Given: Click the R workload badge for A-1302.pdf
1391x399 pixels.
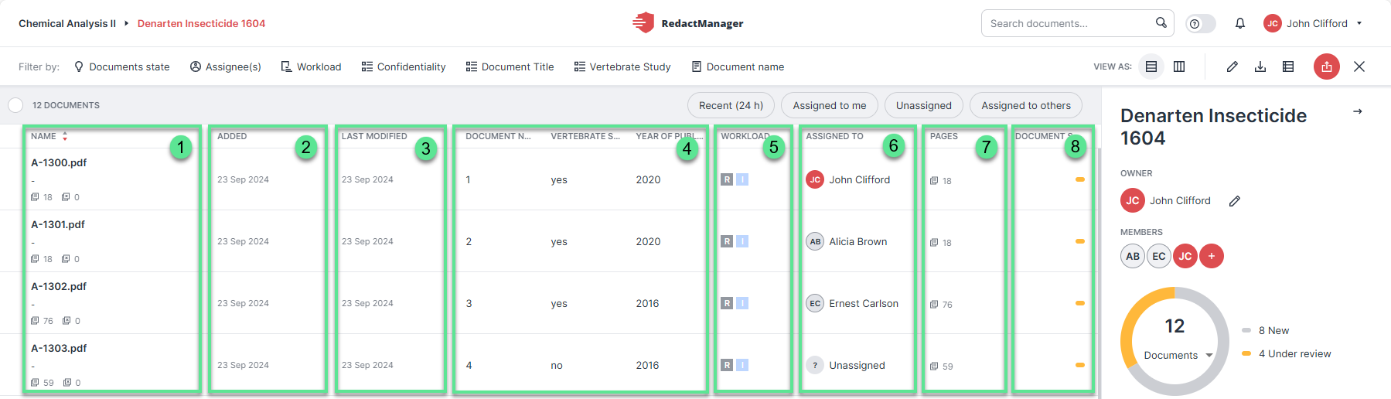Looking at the screenshot, I should (727, 303).
